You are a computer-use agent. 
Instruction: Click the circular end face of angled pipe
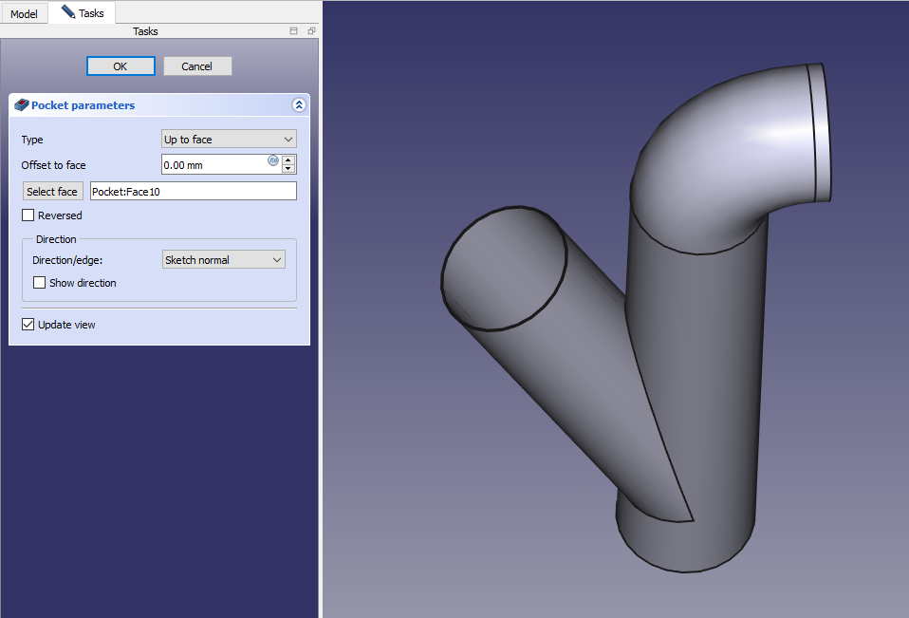[x=504, y=269]
